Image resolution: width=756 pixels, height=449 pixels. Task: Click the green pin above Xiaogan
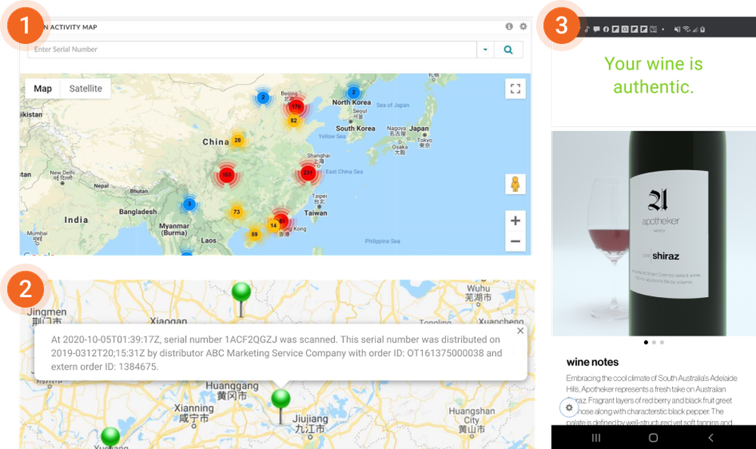point(241,299)
